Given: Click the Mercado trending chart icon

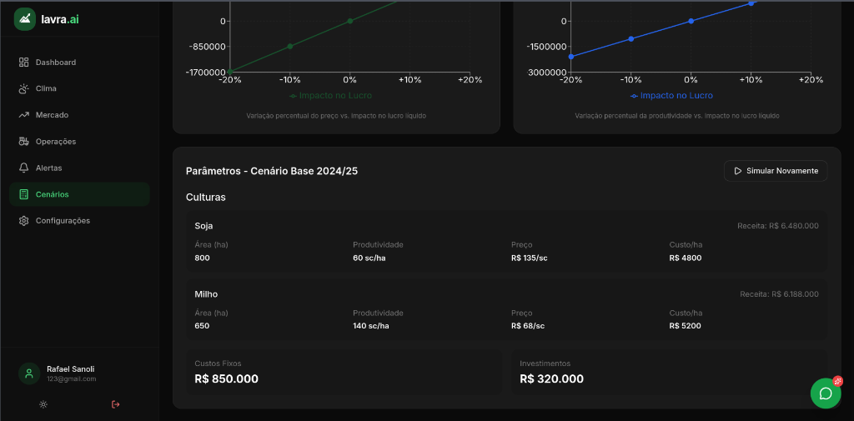Looking at the screenshot, I should point(24,115).
